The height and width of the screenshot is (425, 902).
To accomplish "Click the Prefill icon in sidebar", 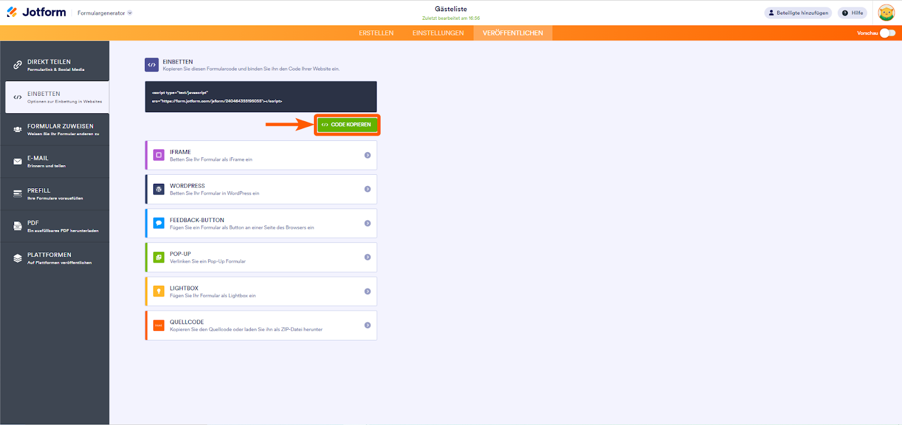I will click(17, 194).
